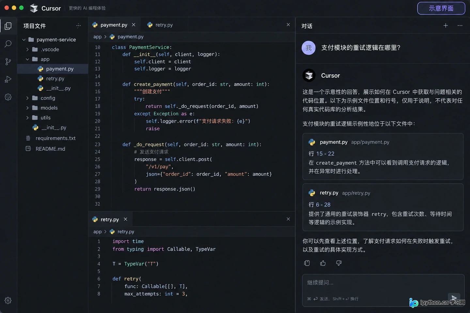Open the settings gear at sidebar bottom
This screenshot has height=313, width=470.
(x=8, y=300)
